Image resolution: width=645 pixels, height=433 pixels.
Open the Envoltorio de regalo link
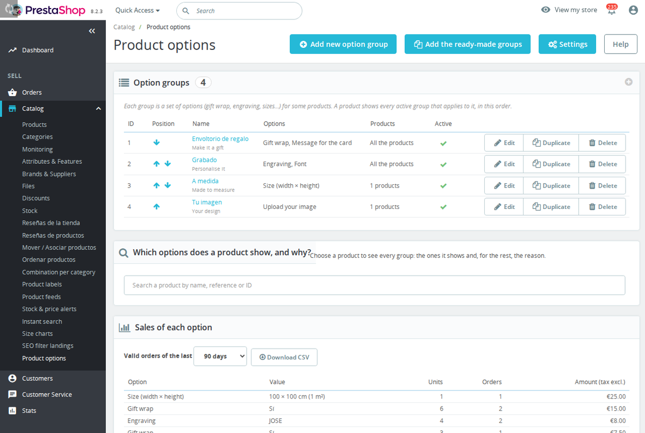pyautogui.click(x=220, y=139)
